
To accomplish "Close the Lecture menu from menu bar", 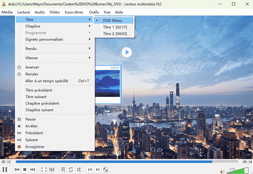I will click(x=24, y=12).
